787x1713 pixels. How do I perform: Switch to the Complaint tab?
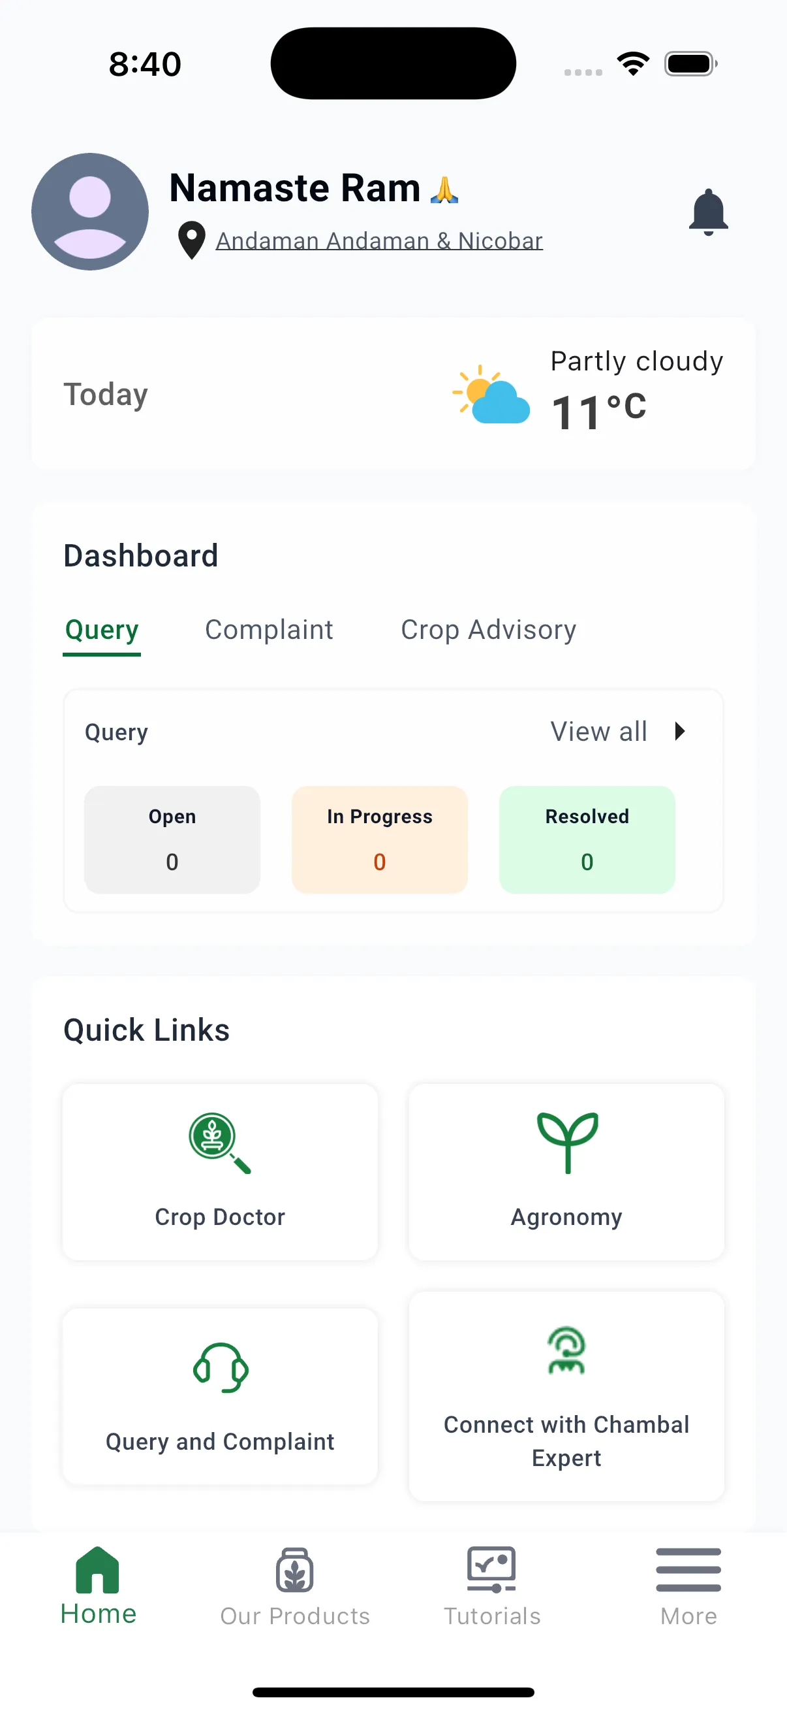[269, 630]
